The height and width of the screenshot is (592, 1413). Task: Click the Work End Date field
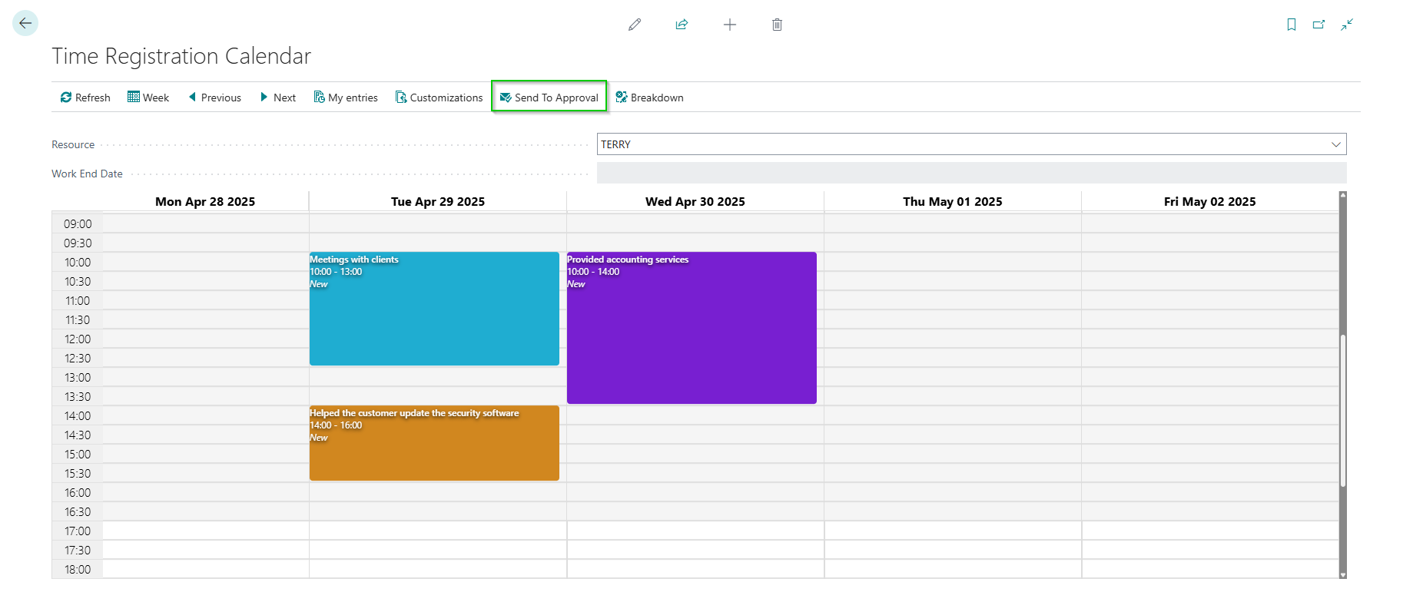click(x=971, y=174)
